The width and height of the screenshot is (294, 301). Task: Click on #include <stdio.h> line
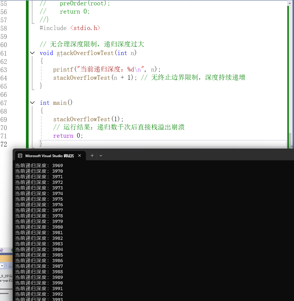[70, 28]
